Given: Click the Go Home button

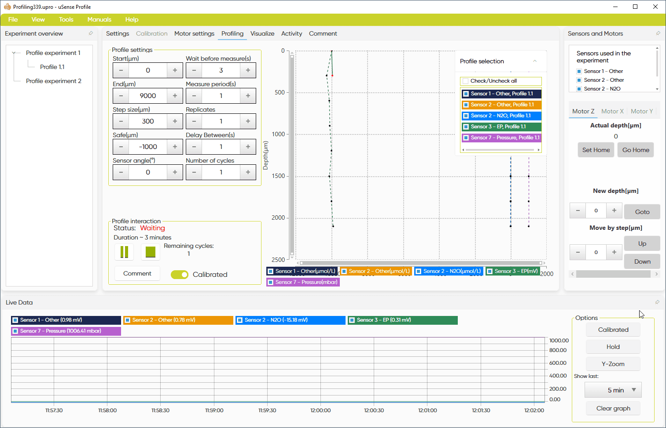Looking at the screenshot, I should click(636, 150).
